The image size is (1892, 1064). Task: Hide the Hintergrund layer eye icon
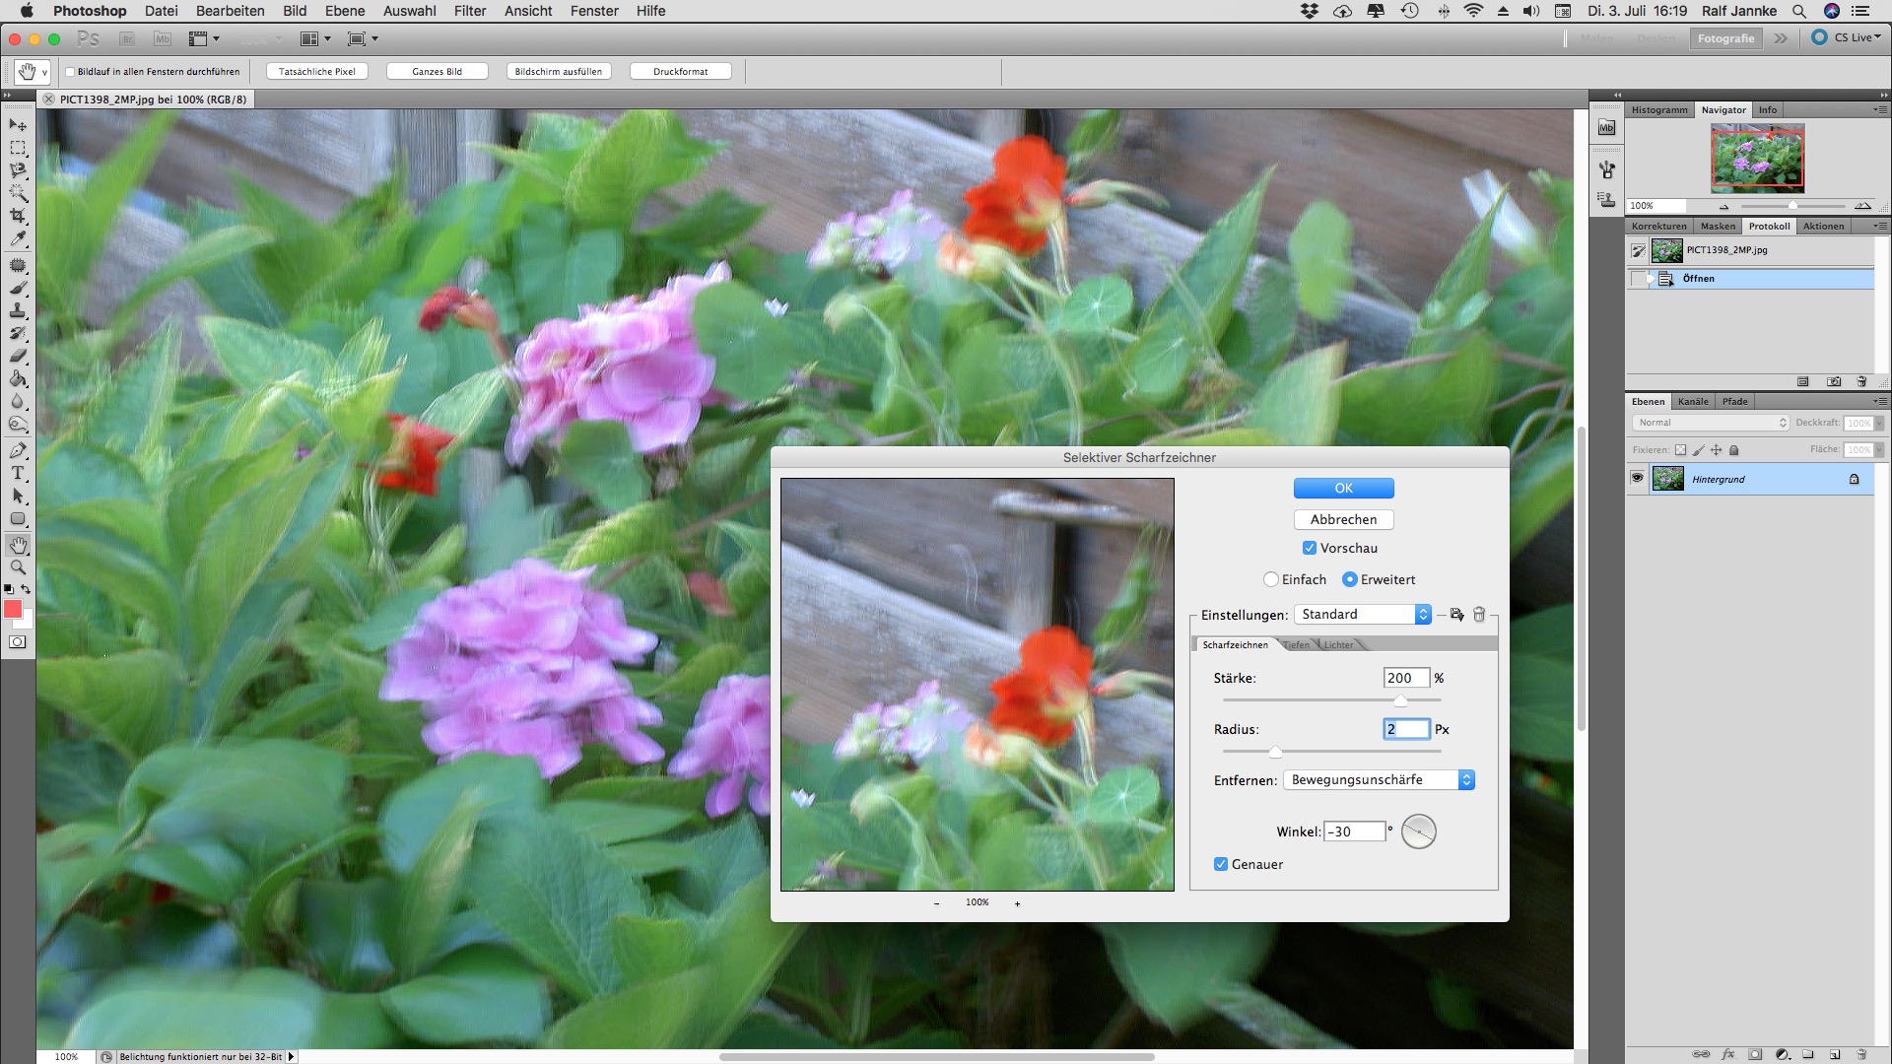(x=1638, y=479)
